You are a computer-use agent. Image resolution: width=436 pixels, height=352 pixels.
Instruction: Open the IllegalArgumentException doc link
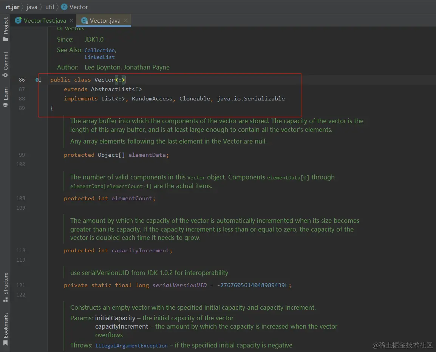tap(131, 346)
